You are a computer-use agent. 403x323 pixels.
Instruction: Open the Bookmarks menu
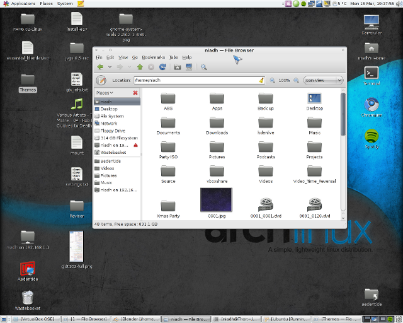click(154, 57)
